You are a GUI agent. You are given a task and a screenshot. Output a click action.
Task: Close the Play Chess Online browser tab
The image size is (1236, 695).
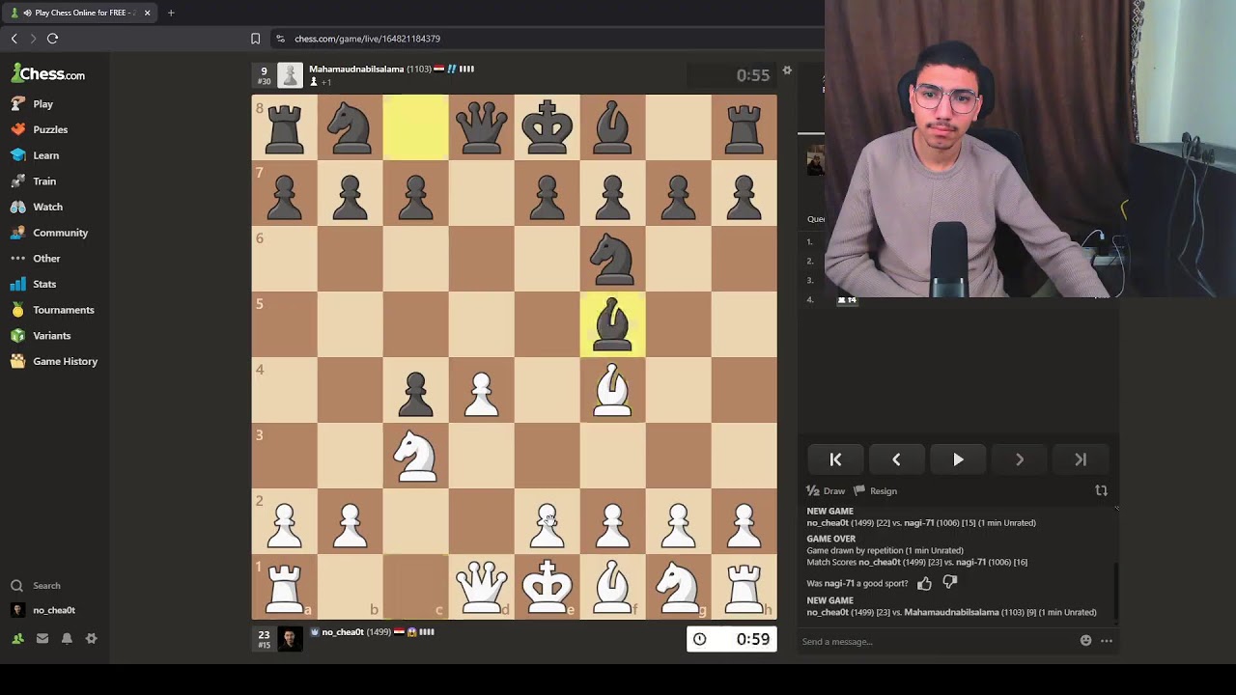(x=147, y=13)
